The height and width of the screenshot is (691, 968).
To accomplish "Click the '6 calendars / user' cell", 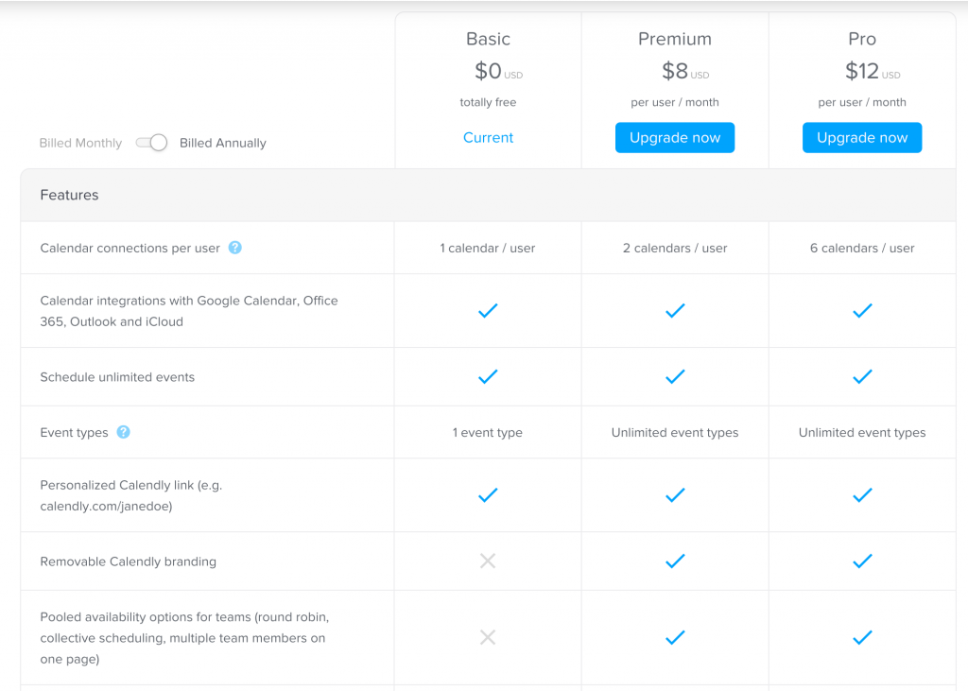I will (862, 249).
